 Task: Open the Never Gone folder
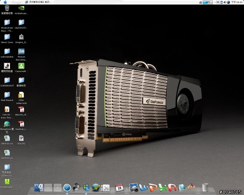pos(7,39)
